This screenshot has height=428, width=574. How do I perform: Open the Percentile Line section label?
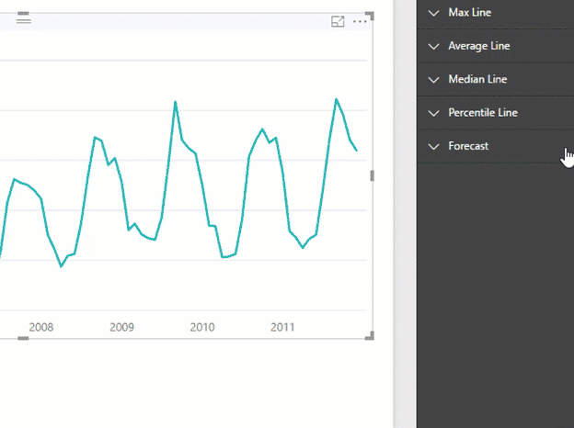point(483,113)
